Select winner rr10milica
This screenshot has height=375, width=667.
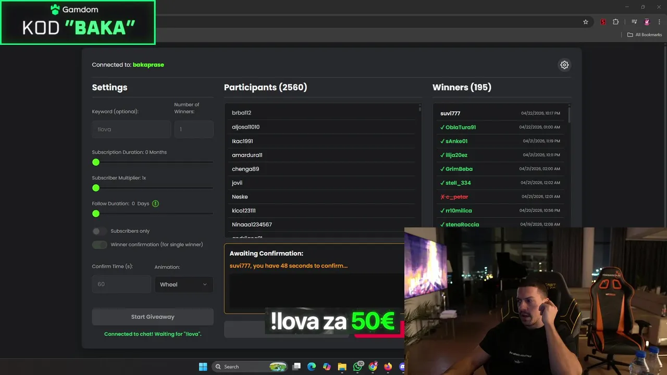click(500, 211)
